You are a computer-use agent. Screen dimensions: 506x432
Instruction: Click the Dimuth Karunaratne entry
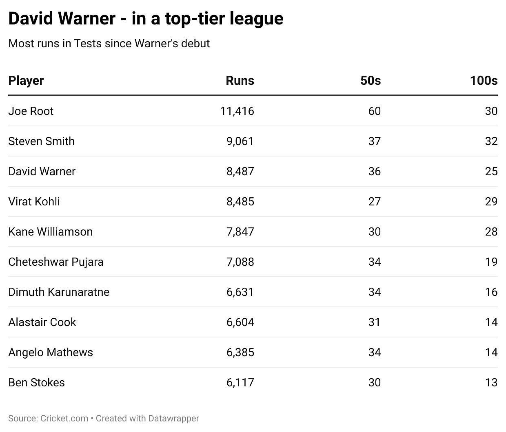click(59, 292)
